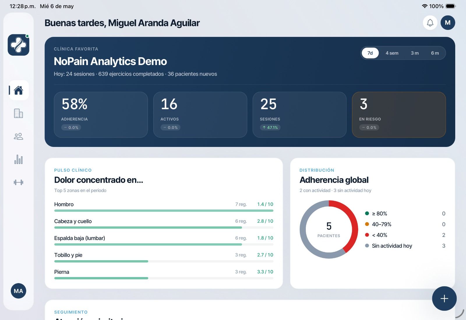Image resolution: width=466 pixels, height=320 pixels.
Task: Open the MA profile avatar in sidebar
Action: (x=18, y=291)
